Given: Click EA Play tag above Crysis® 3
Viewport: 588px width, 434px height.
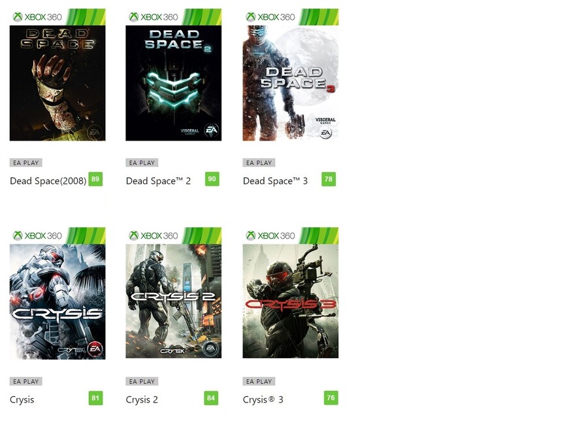Looking at the screenshot, I should tap(259, 382).
